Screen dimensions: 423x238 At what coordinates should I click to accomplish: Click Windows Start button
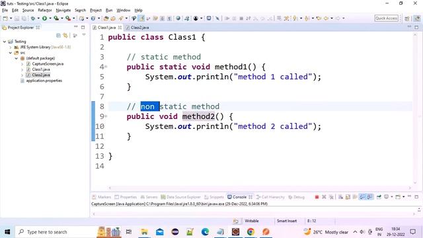(7, 232)
